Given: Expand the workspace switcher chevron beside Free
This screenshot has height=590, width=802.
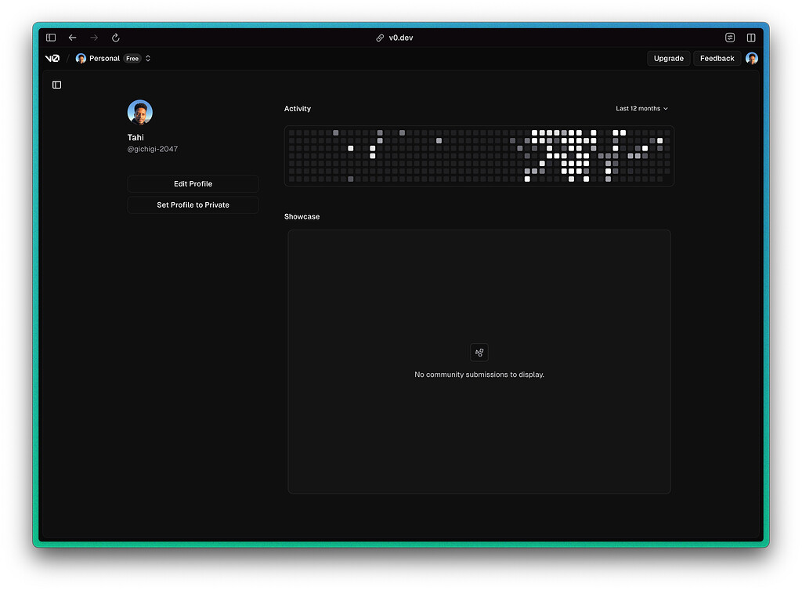Looking at the screenshot, I should (148, 58).
